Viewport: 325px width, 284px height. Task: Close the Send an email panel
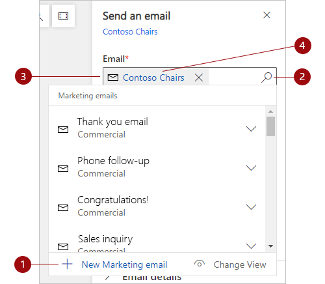coord(266,15)
